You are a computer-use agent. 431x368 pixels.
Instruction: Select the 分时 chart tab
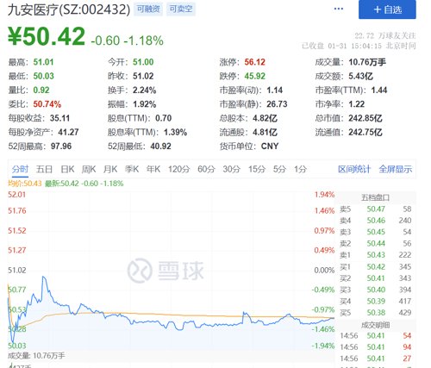click(20, 169)
